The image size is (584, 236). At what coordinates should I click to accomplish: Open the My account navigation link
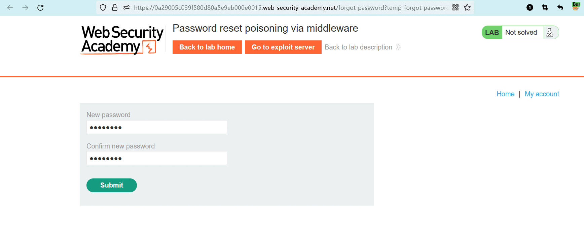click(542, 94)
